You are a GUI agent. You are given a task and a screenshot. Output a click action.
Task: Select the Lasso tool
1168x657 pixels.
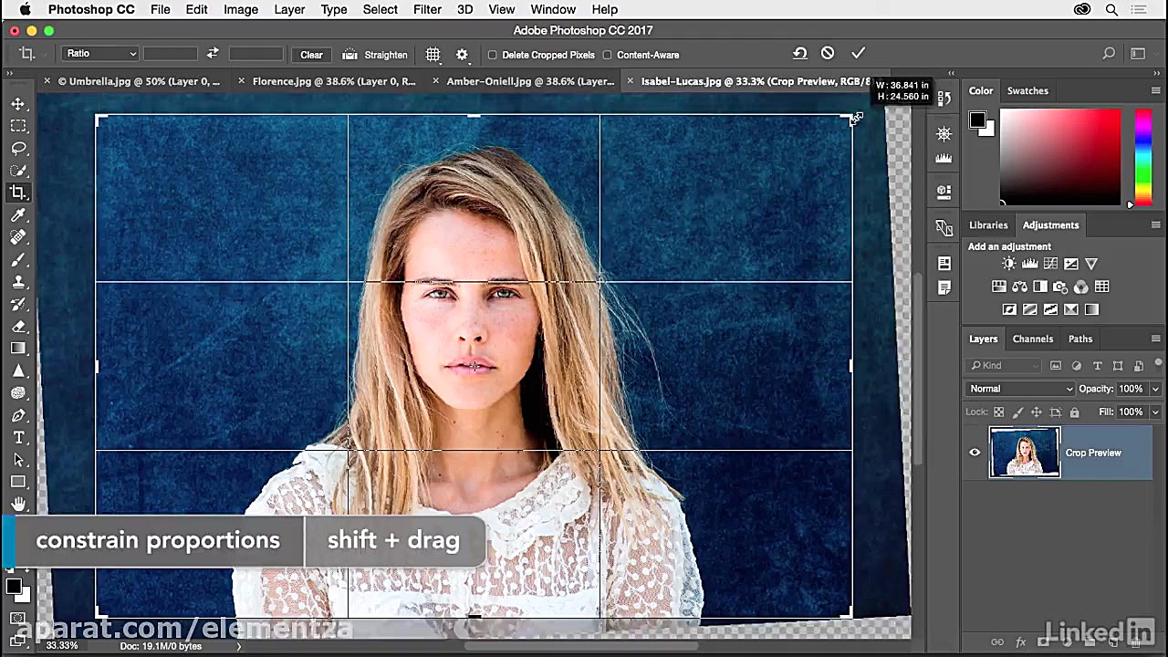click(18, 149)
